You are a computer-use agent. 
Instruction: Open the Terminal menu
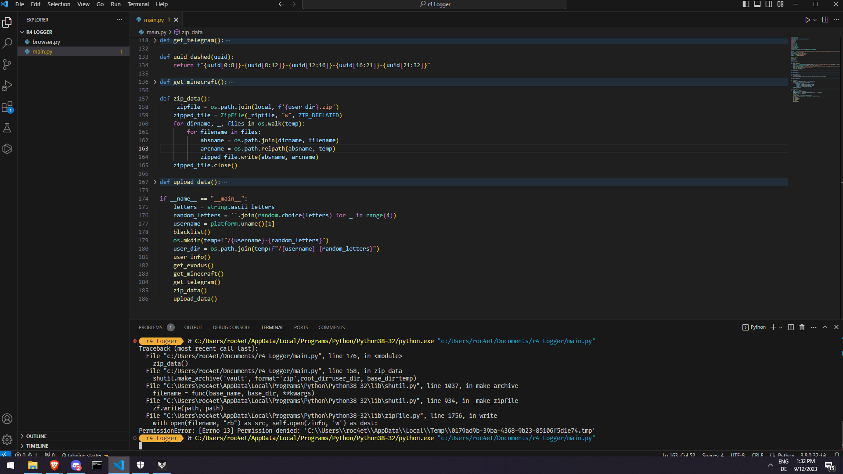tap(138, 4)
